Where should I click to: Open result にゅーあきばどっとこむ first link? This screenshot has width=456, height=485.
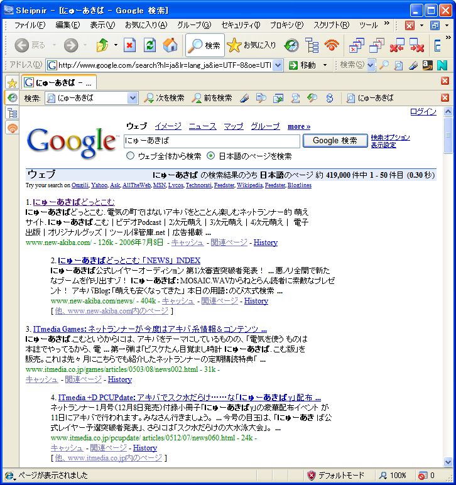73,202
